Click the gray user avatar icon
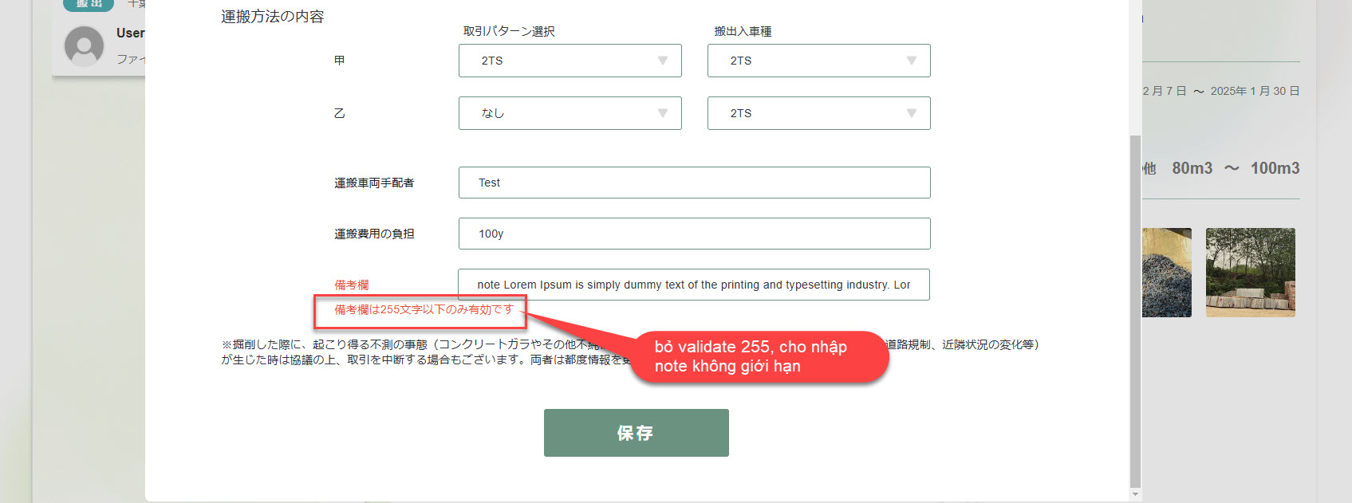Image resolution: width=1352 pixels, height=503 pixels. pyautogui.click(x=84, y=45)
